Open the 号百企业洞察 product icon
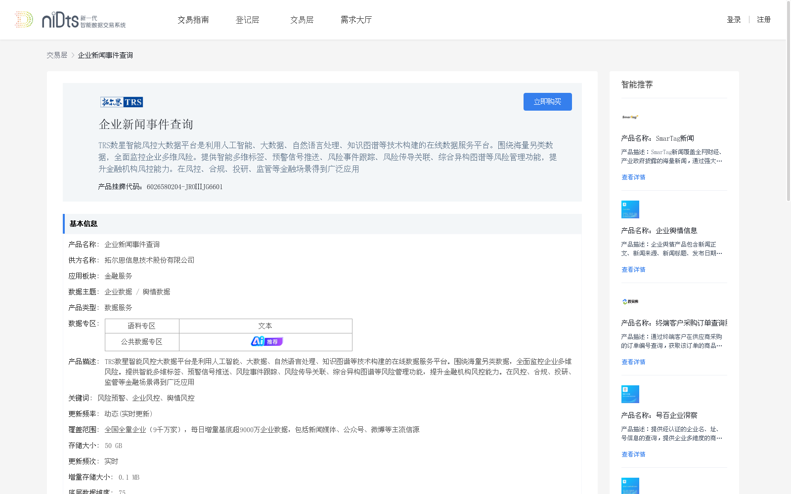The image size is (791, 494). 630,394
